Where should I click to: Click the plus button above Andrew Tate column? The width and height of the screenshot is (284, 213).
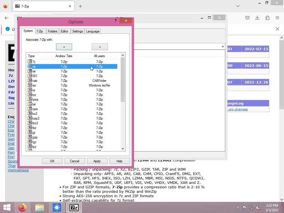click(x=64, y=47)
